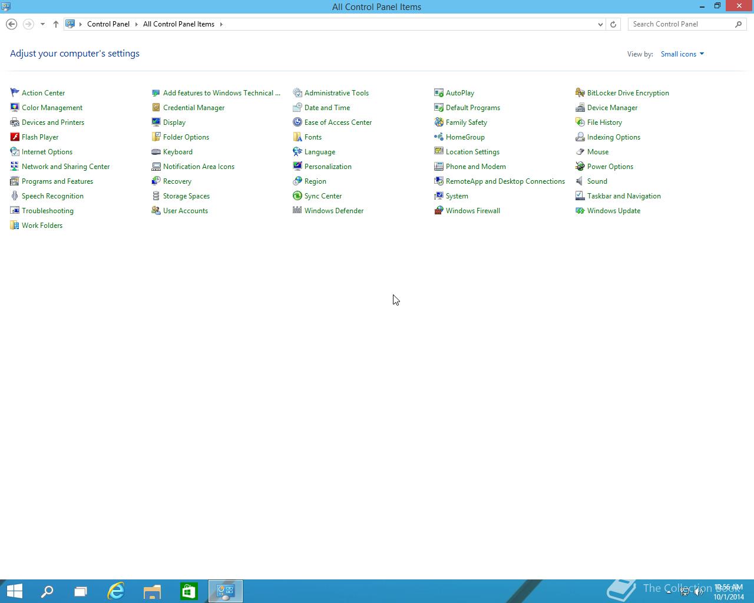Open the Speech Recognition microphone icon

[15, 196]
